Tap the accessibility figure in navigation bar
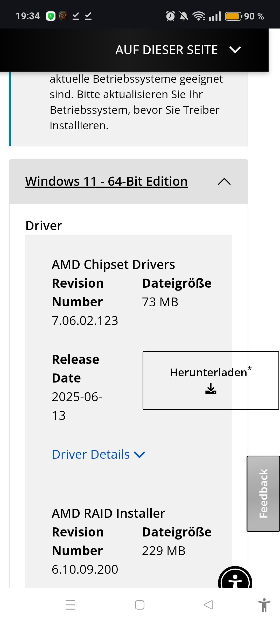This screenshot has height=622, width=280. pos(264,605)
